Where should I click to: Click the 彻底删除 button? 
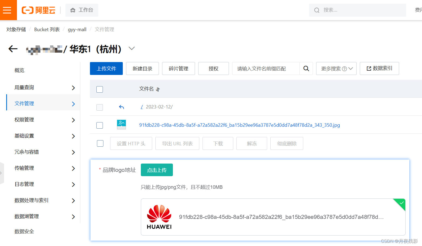287,143
